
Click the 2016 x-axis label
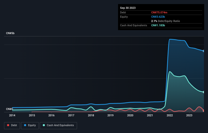(x=51, y=115)
